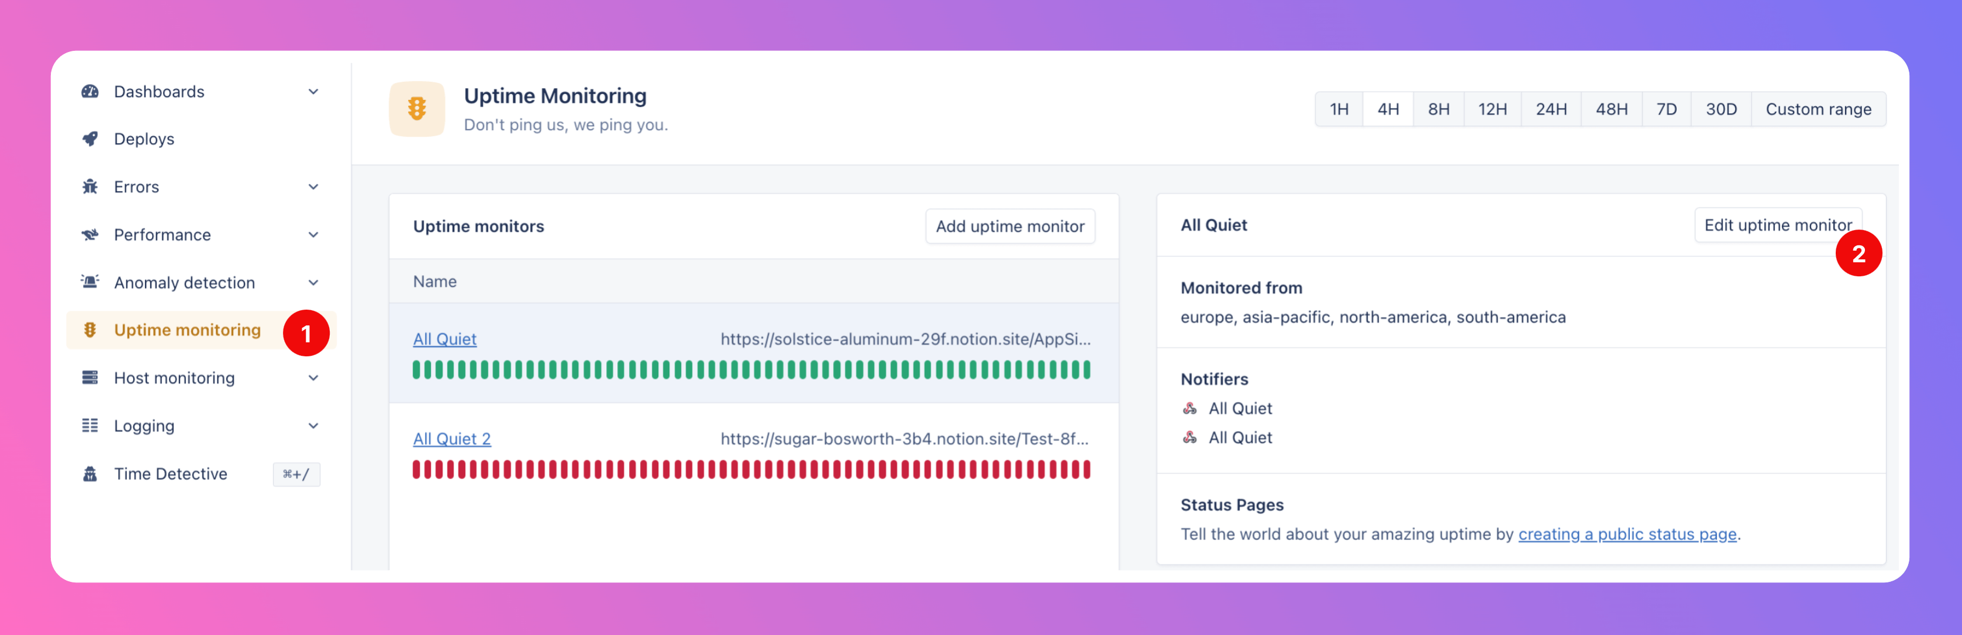Click the large Uptime Monitoring traffic light icon
The height and width of the screenshot is (635, 1962).
pos(417,109)
